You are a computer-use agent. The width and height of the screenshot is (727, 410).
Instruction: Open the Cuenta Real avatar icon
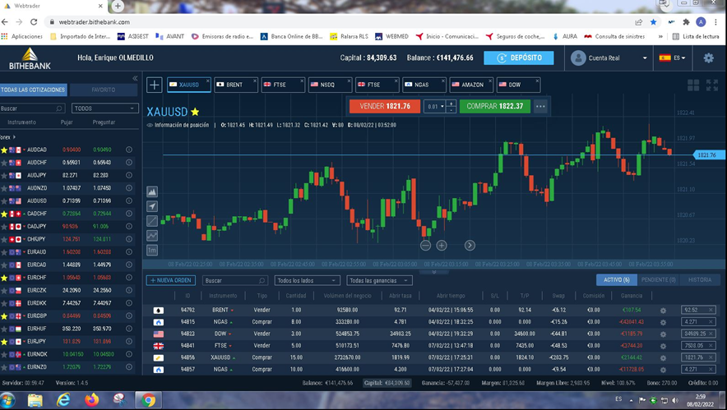point(578,58)
